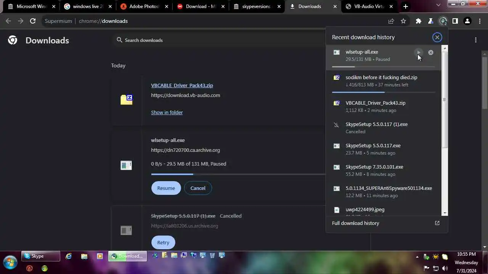Open the browser three-dot menu in the toolbar
488x274 pixels.
click(x=480, y=21)
